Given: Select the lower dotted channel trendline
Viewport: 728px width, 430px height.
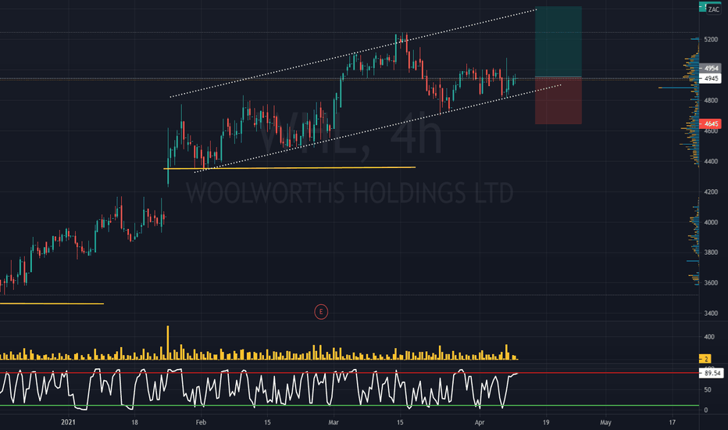Looking at the screenshot, I should (377, 128).
